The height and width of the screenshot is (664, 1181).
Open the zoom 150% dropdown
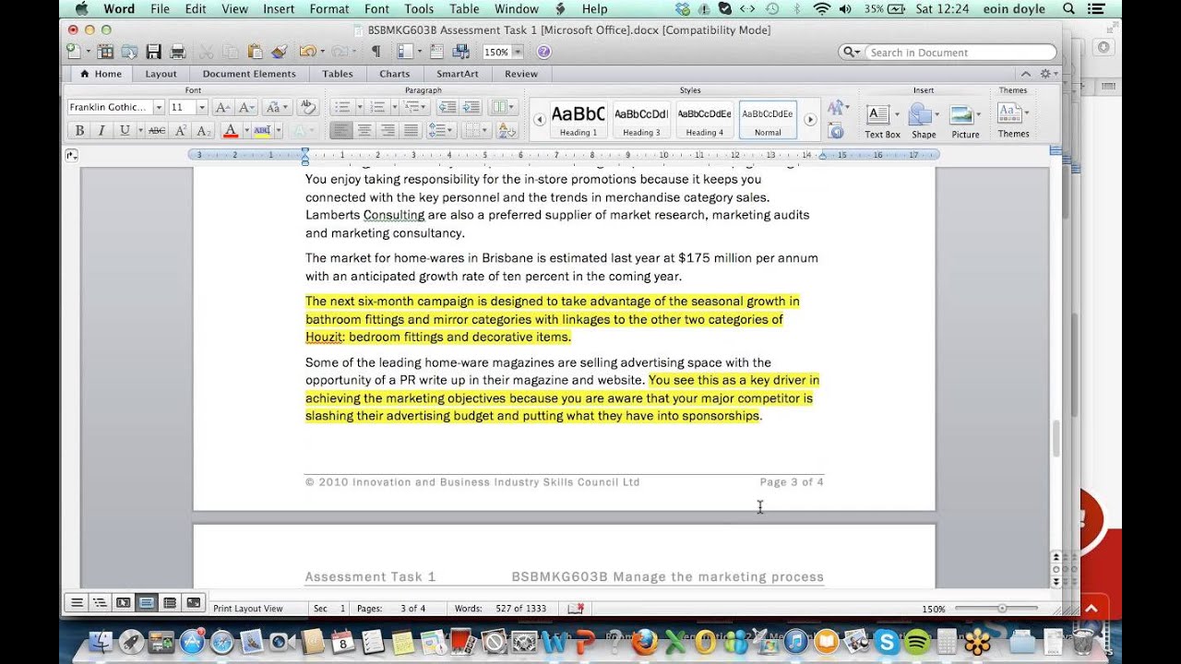(517, 52)
